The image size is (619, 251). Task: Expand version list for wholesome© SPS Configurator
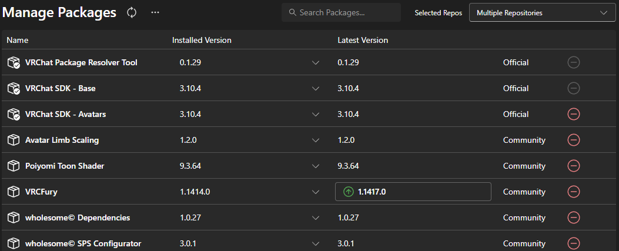[x=316, y=243]
